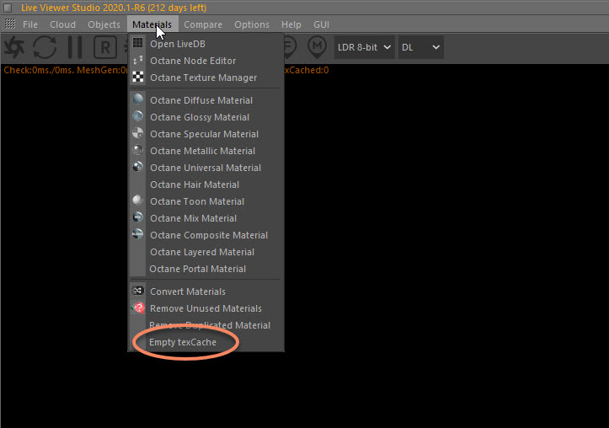Create an Octane Diffuse Material
Viewport: 609px width, 428px height.
[x=206, y=100]
